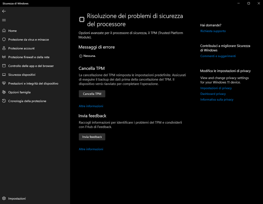Click the Cancella TPM section heading

[x=92, y=68]
